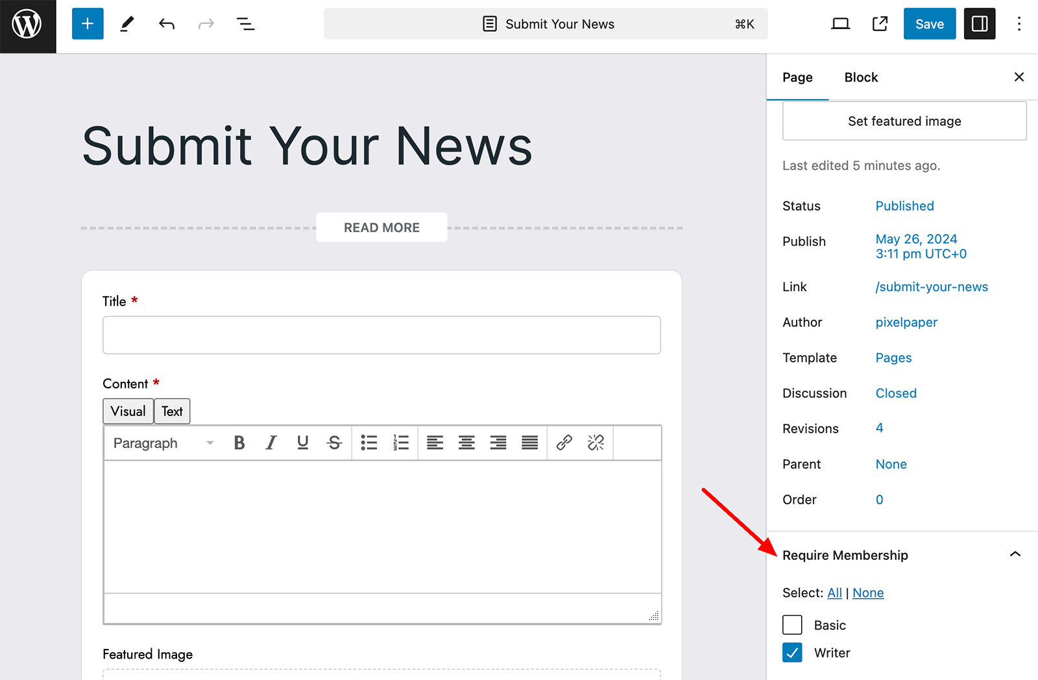Uncheck the Writer membership checkbox
This screenshot has height=680, width=1038.
792,653
